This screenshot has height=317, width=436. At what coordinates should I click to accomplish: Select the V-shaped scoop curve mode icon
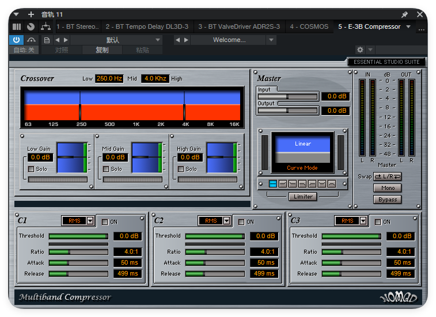point(322,184)
